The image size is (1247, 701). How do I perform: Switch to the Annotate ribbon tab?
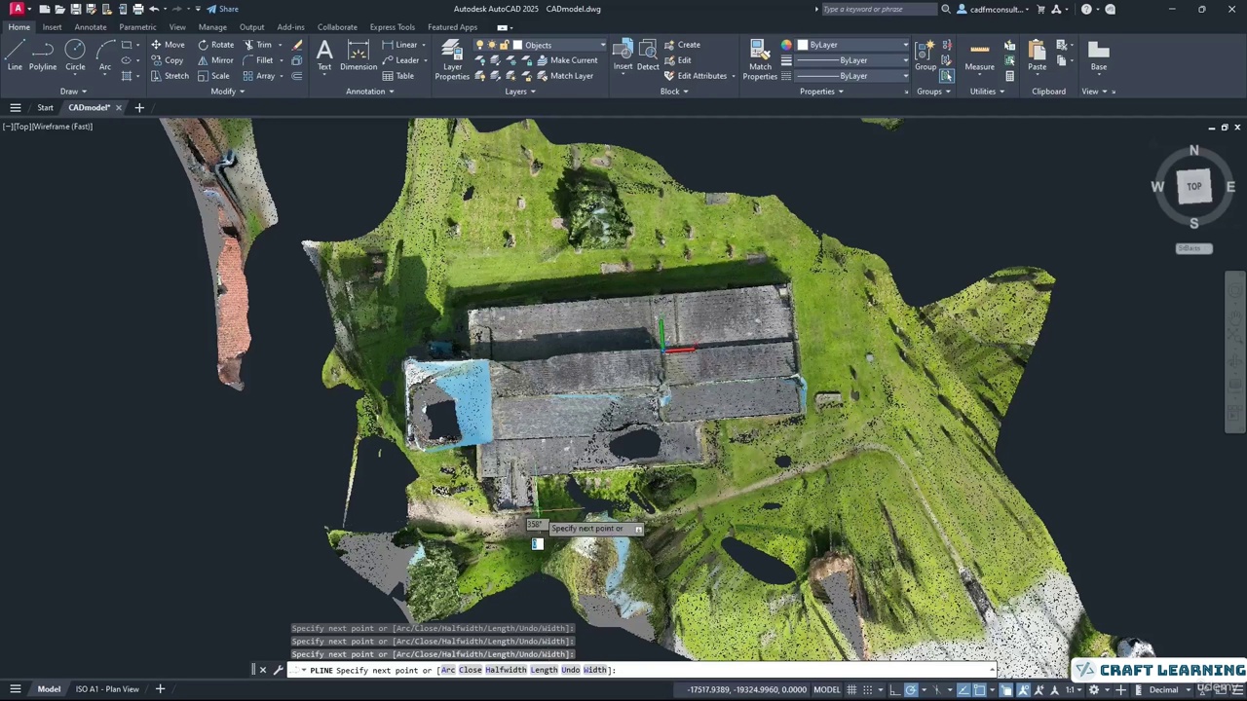pos(91,27)
